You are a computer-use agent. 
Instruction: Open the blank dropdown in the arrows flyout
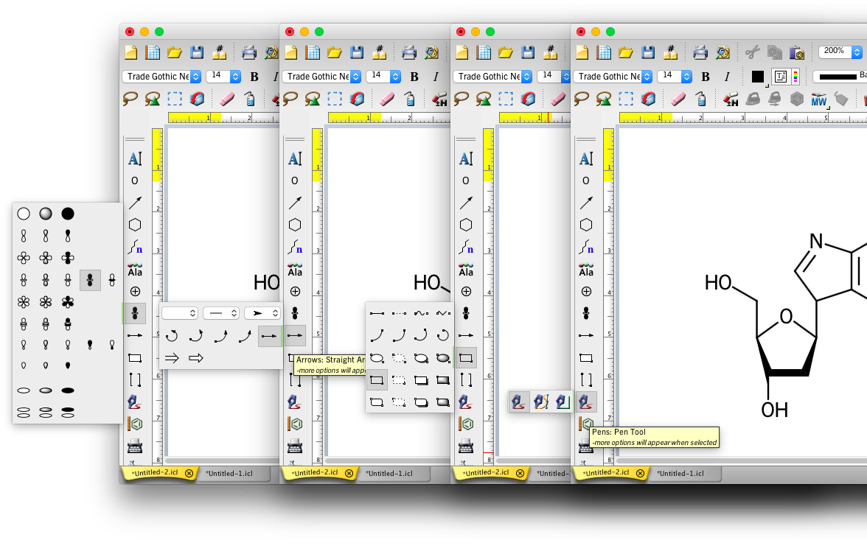[179, 313]
